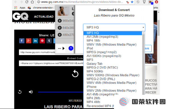
Task: Share on Tumblr
Action: (x=49, y=41)
